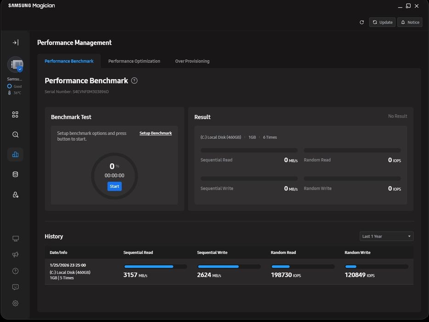Click the Good drive health status

click(x=15, y=86)
